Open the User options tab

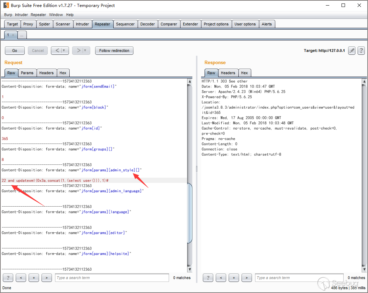point(245,24)
